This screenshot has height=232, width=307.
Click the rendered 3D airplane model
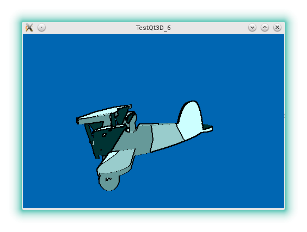coord(144,146)
